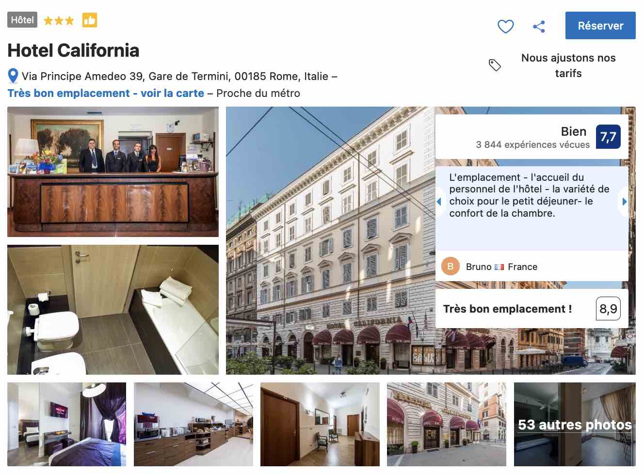Click the three-star rating icons
644x475 pixels.
click(x=59, y=20)
